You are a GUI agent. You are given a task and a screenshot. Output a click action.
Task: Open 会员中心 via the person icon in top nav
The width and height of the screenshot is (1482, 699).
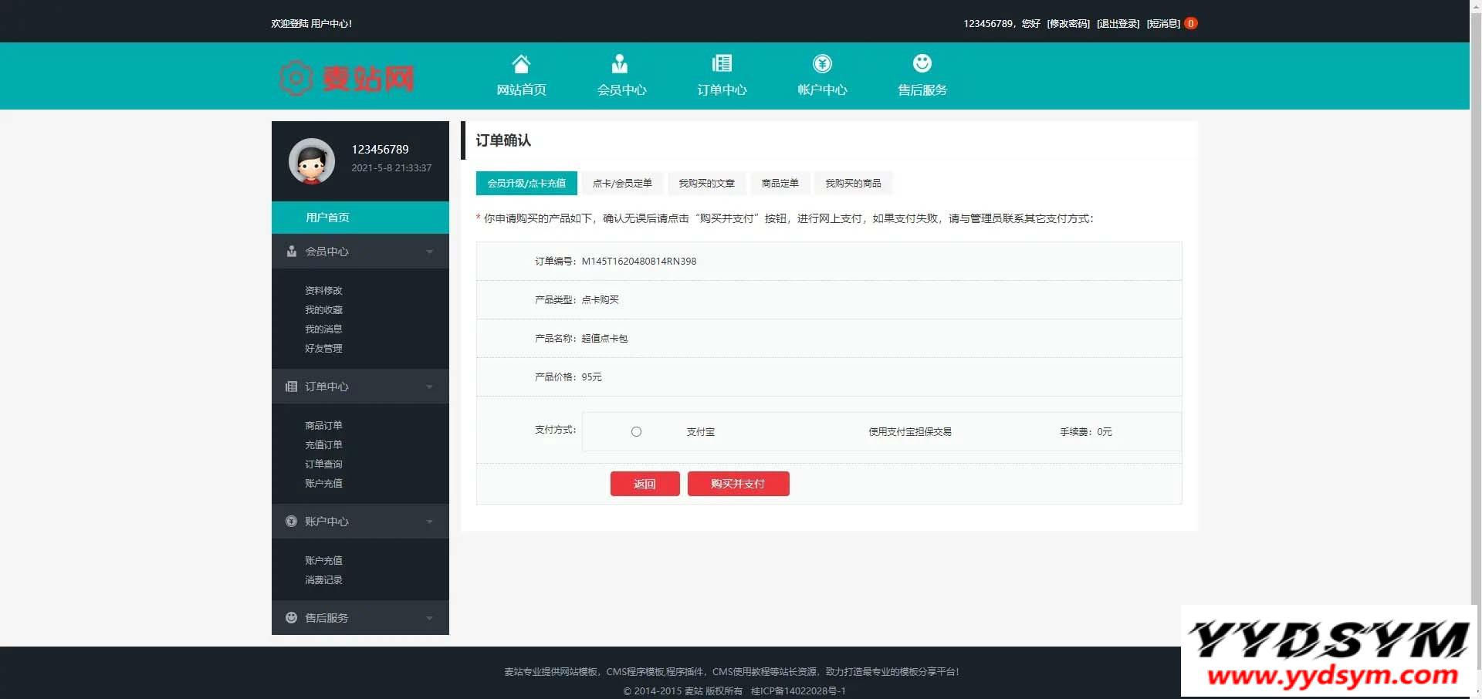620,63
